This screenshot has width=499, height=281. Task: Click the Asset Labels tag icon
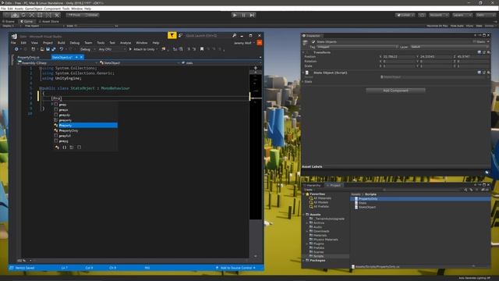[x=487, y=173]
